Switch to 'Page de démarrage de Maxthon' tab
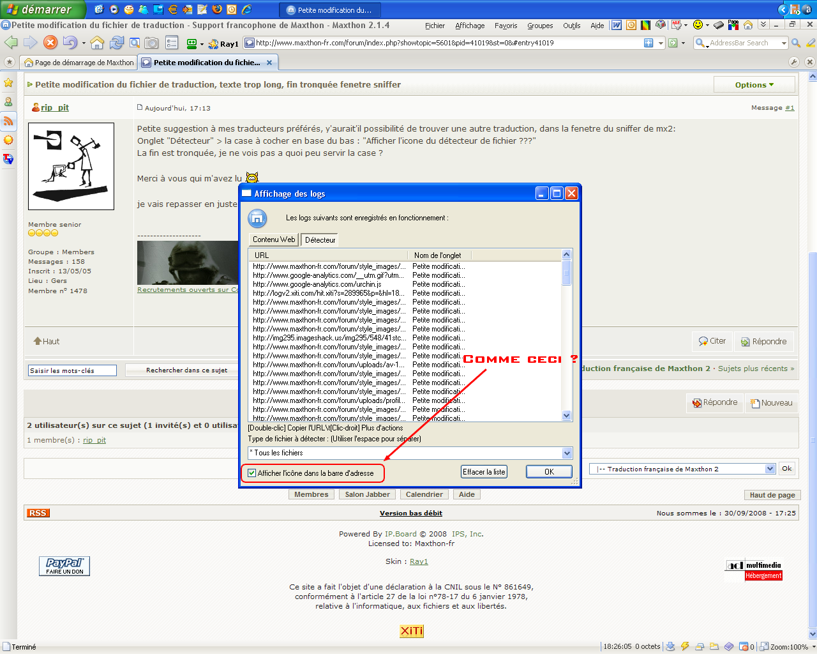The image size is (817, 654). [79, 63]
